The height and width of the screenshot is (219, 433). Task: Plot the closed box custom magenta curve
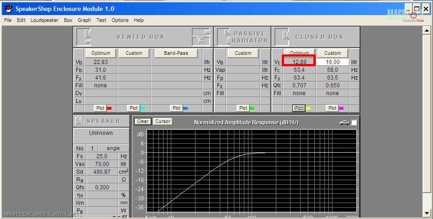(335, 108)
